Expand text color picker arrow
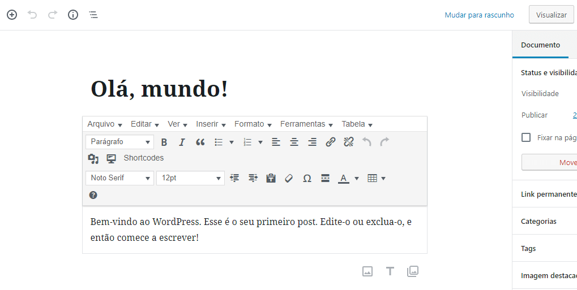 356,179
